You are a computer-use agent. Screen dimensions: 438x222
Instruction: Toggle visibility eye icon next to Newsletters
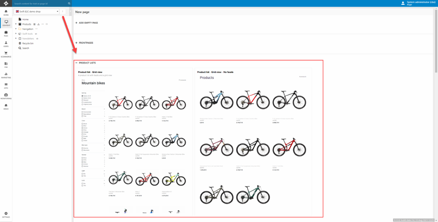[37, 39]
